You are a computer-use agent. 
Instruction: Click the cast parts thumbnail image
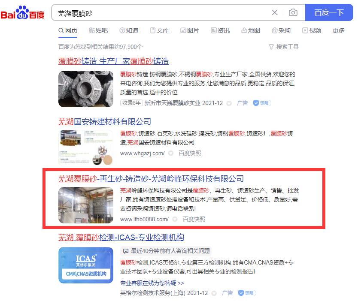tap(86, 89)
